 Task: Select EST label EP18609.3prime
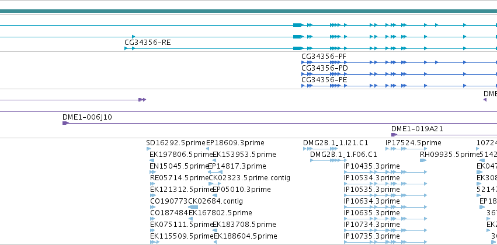click(x=235, y=143)
